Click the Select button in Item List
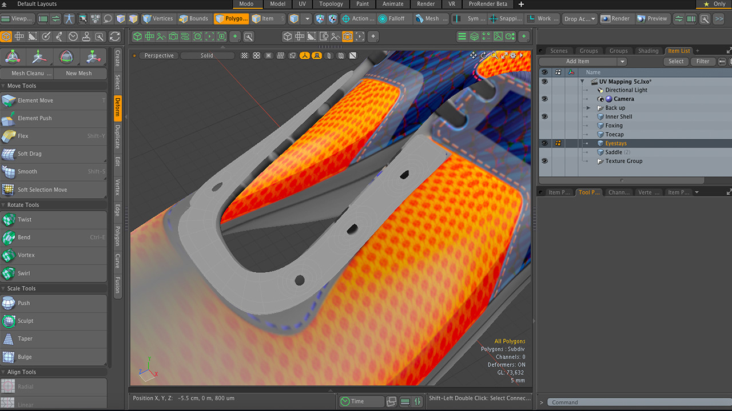 (x=676, y=62)
